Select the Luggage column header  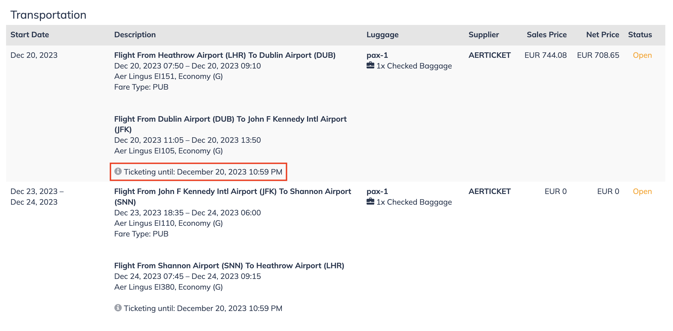pos(382,35)
